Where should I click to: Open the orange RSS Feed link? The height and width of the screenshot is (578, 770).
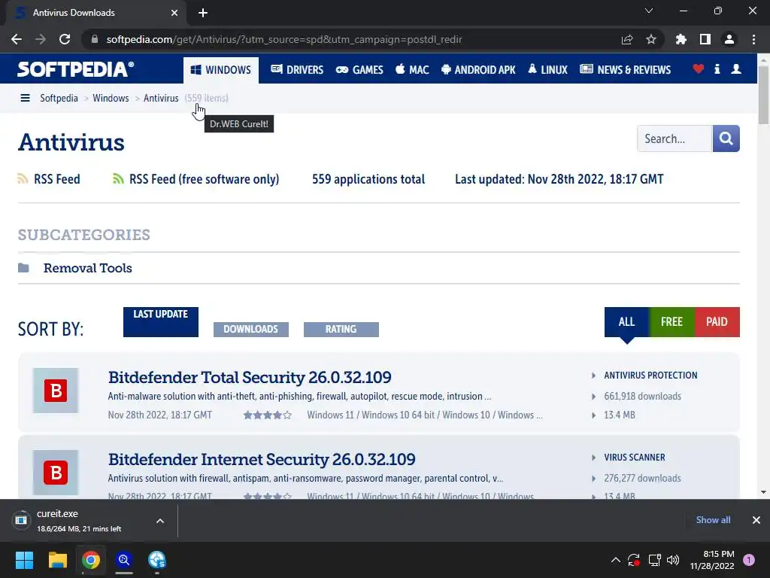click(49, 179)
